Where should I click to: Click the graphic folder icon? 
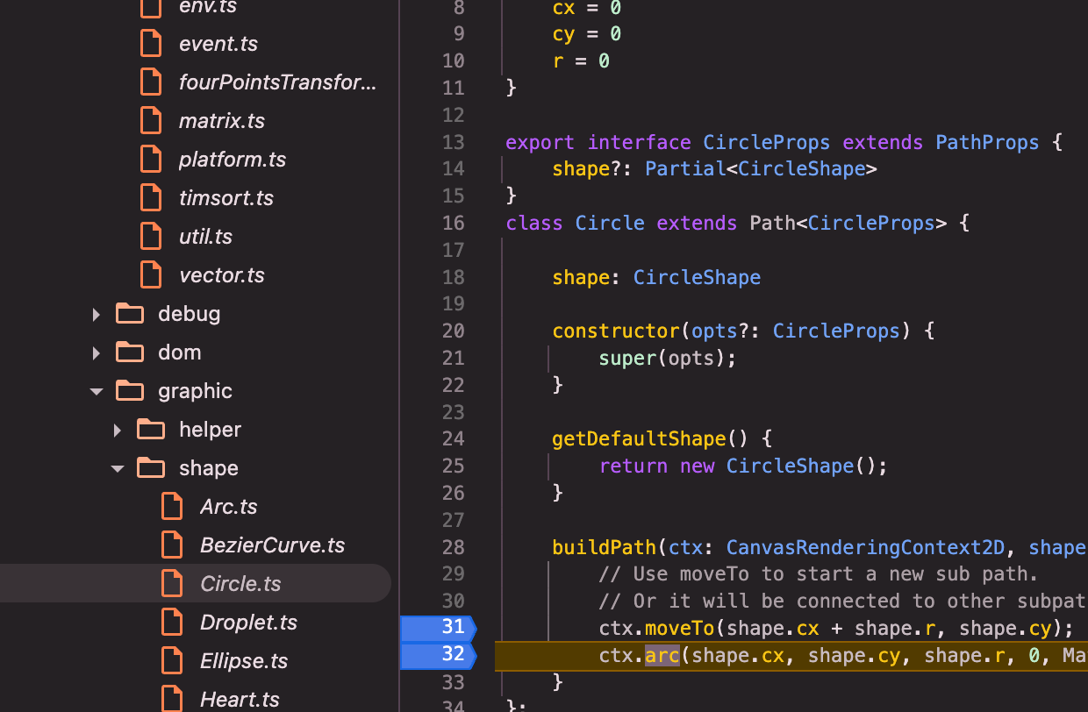(130, 391)
